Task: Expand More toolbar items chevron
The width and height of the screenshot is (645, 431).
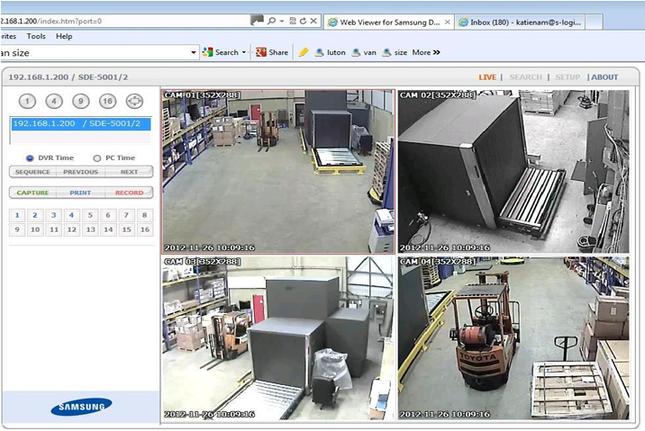Action: (x=436, y=52)
